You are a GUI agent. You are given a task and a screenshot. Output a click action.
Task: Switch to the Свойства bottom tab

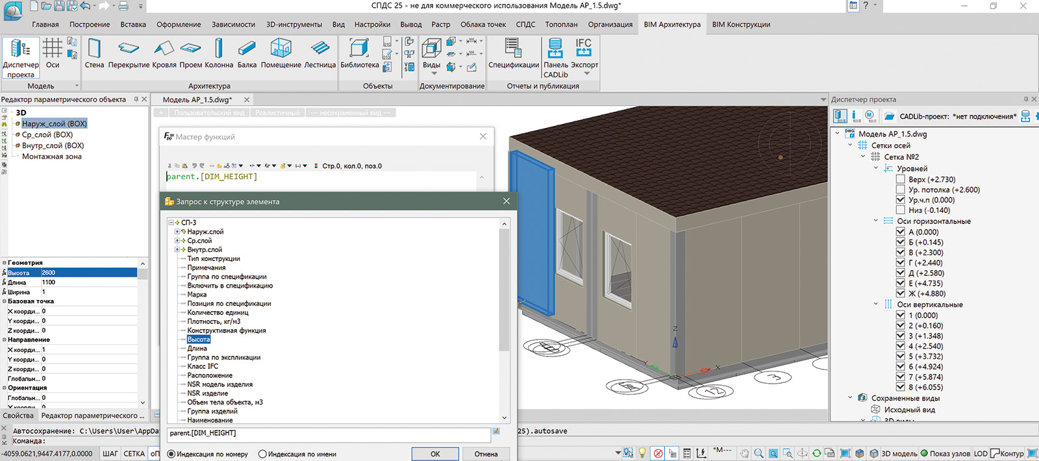click(x=18, y=416)
